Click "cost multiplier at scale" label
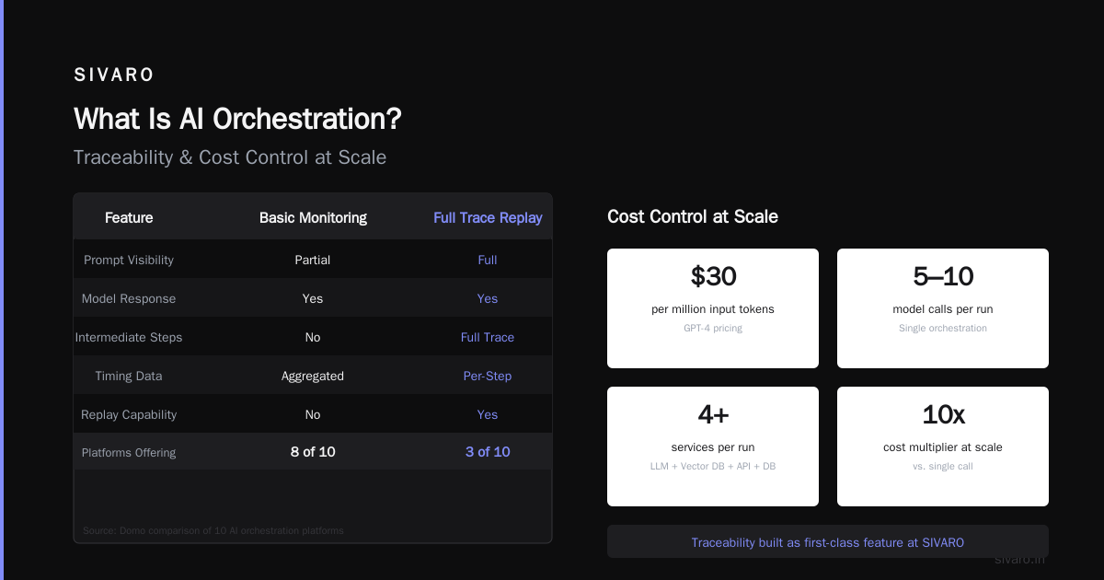 click(x=943, y=447)
